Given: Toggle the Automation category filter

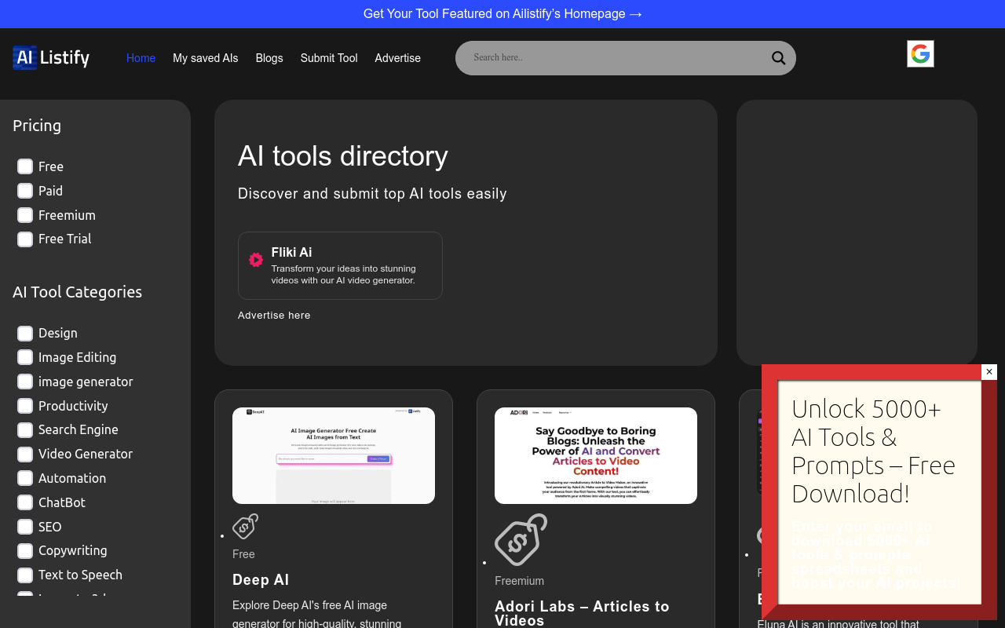Looking at the screenshot, I should (25, 478).
